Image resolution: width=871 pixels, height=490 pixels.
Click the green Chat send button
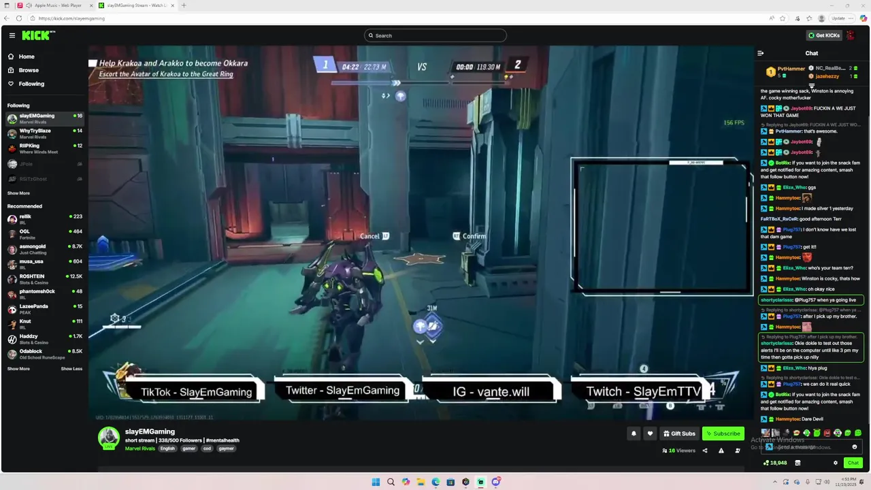click(853, 463)
